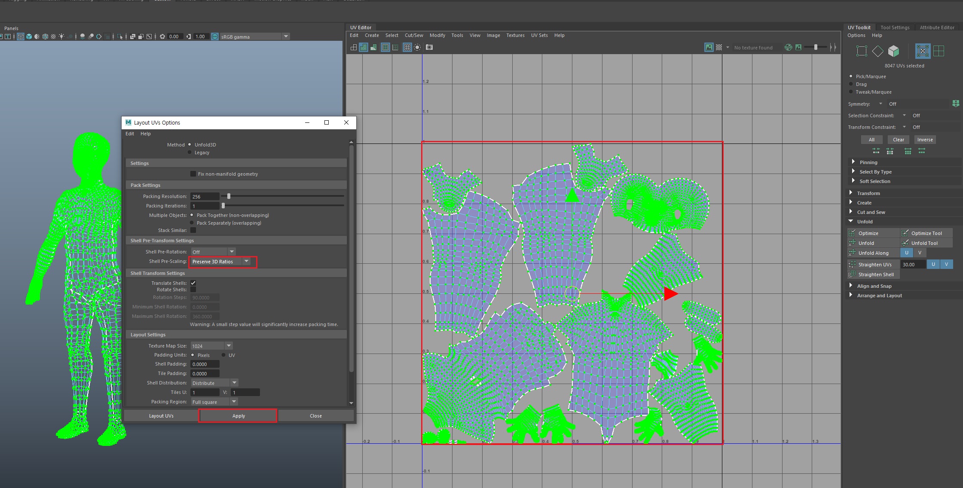Click the Apply button
This screenshot has width=963, height=488.
click(x=238, y=416)
